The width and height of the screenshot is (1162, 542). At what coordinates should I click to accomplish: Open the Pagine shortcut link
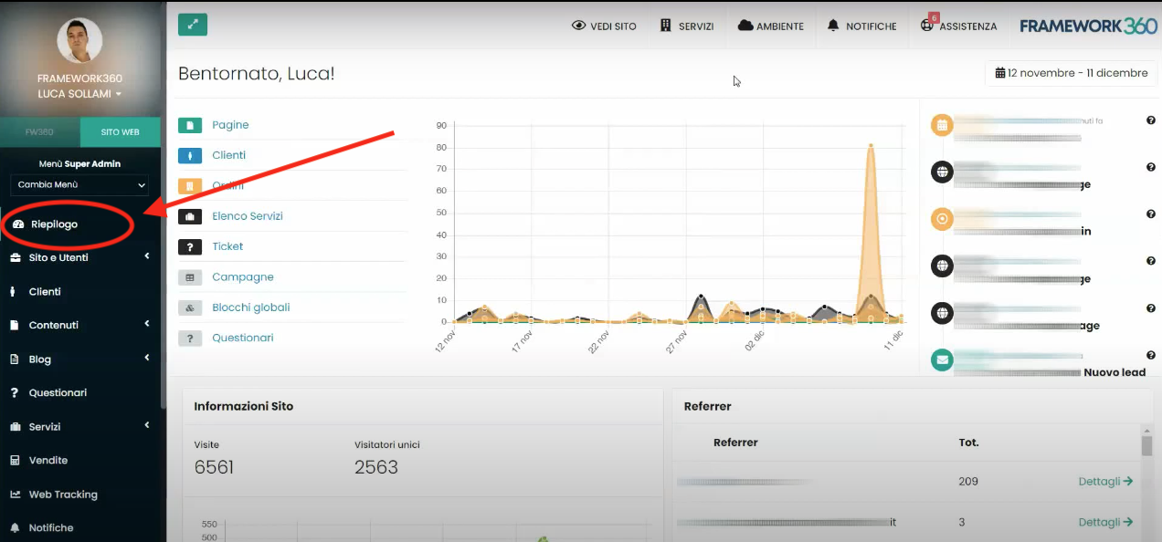[230, 125]
